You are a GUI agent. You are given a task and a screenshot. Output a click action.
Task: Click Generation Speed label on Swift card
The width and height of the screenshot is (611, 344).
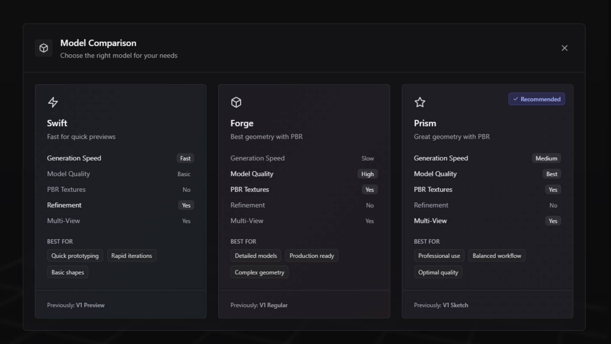[74, 158]
